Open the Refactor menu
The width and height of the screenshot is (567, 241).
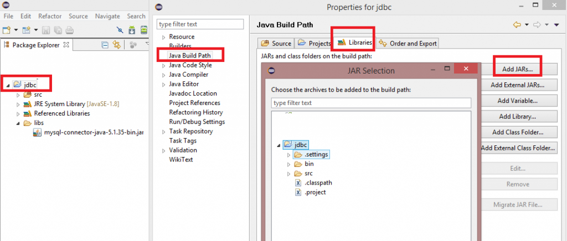[50, 17]
